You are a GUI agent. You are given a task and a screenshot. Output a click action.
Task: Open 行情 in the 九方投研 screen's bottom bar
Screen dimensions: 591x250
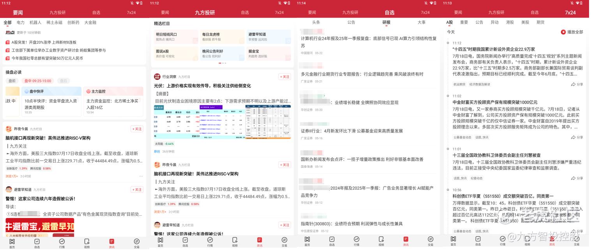(x=210, y=242)
